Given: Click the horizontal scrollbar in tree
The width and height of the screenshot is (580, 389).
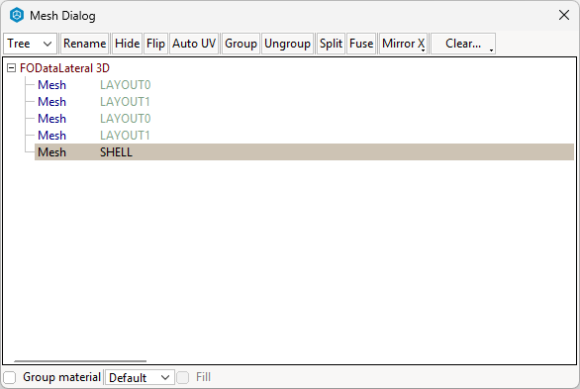Looking at the screenshot, I should tap(80, 361).
